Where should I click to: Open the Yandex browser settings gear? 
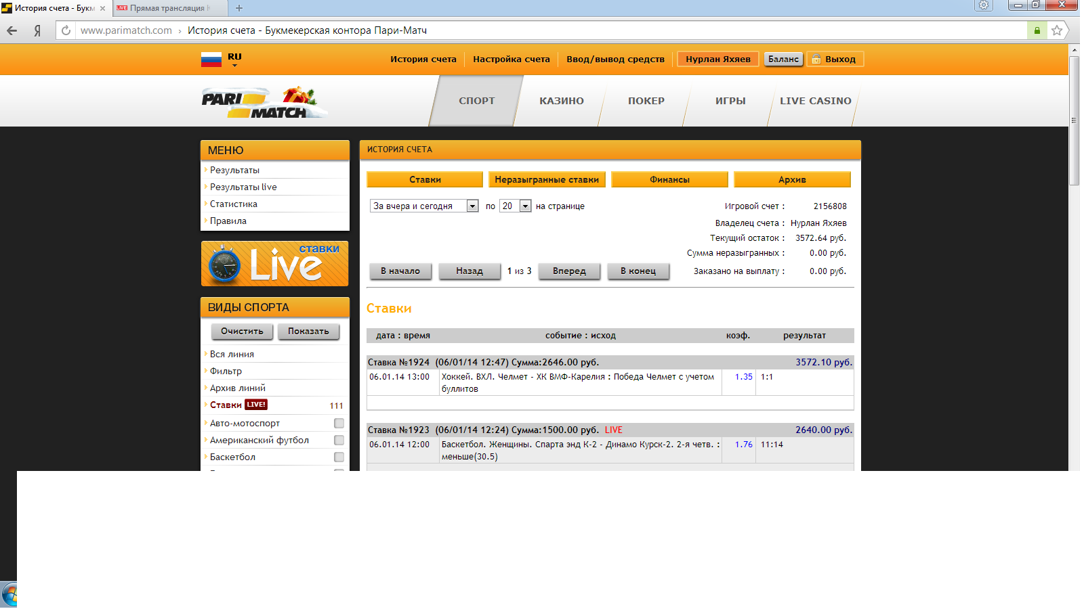click(x=983, y=5)
